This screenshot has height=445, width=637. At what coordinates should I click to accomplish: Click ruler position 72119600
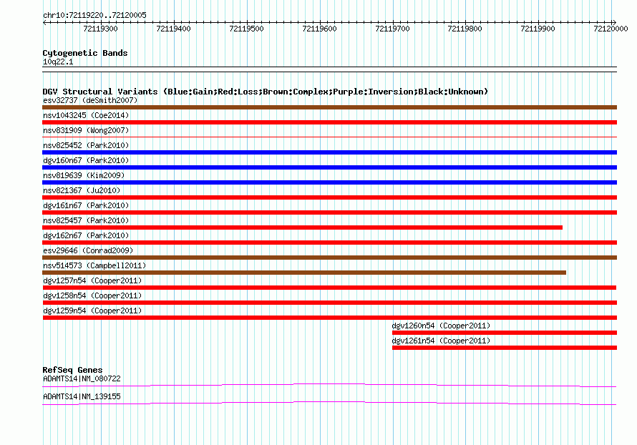319,29
